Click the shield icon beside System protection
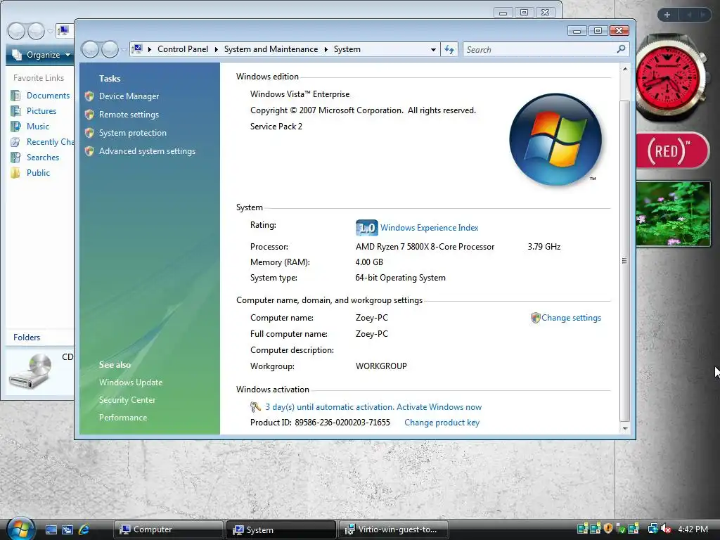The width and height of the screenshot is (720, 540). point(89,133)
